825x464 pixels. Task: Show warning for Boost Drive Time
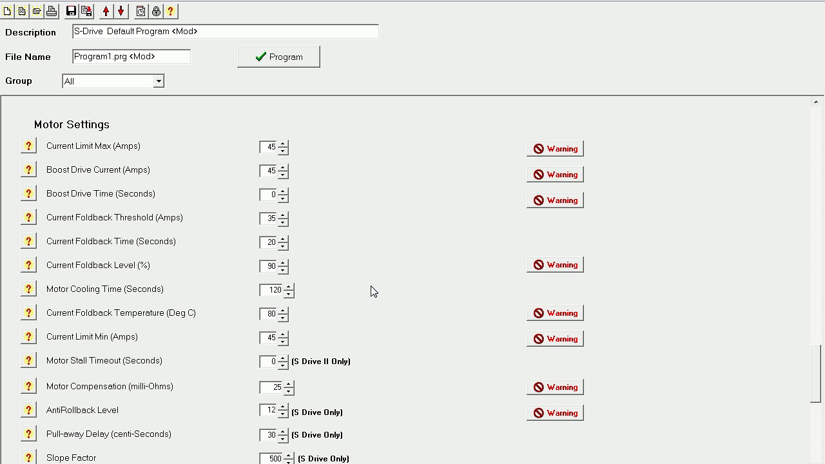pyautogui.click(x=555, y=200)
